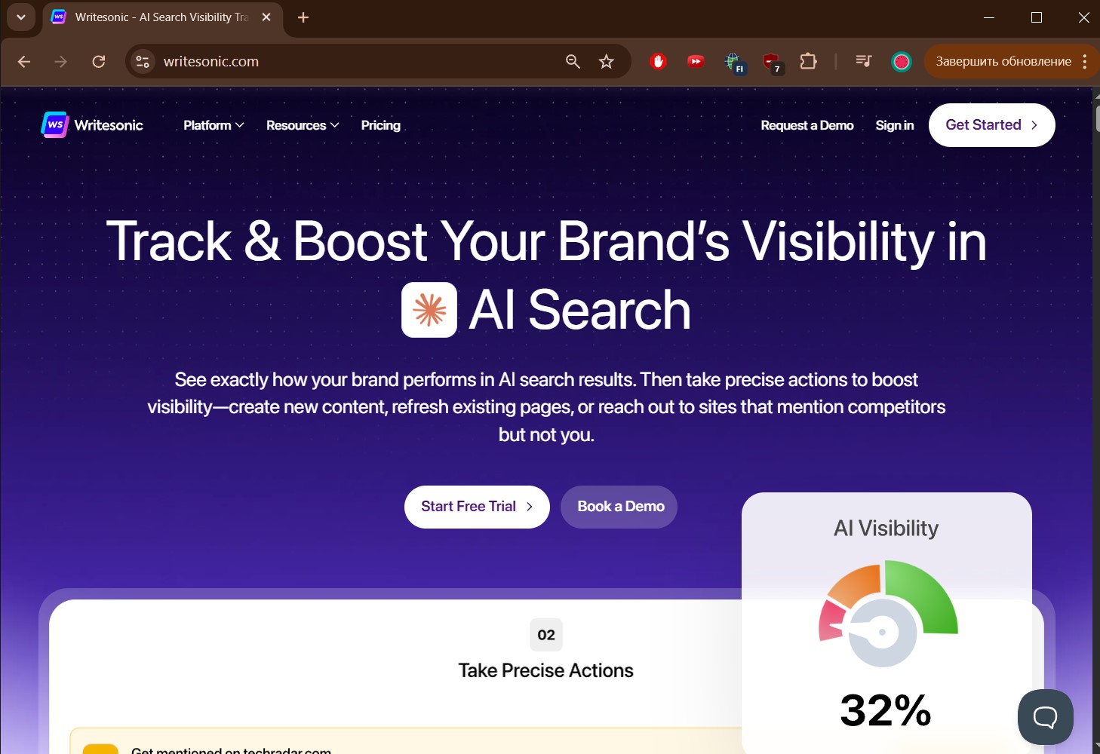
Task: Open the chat support widget
Action: tap(1045, 717)
